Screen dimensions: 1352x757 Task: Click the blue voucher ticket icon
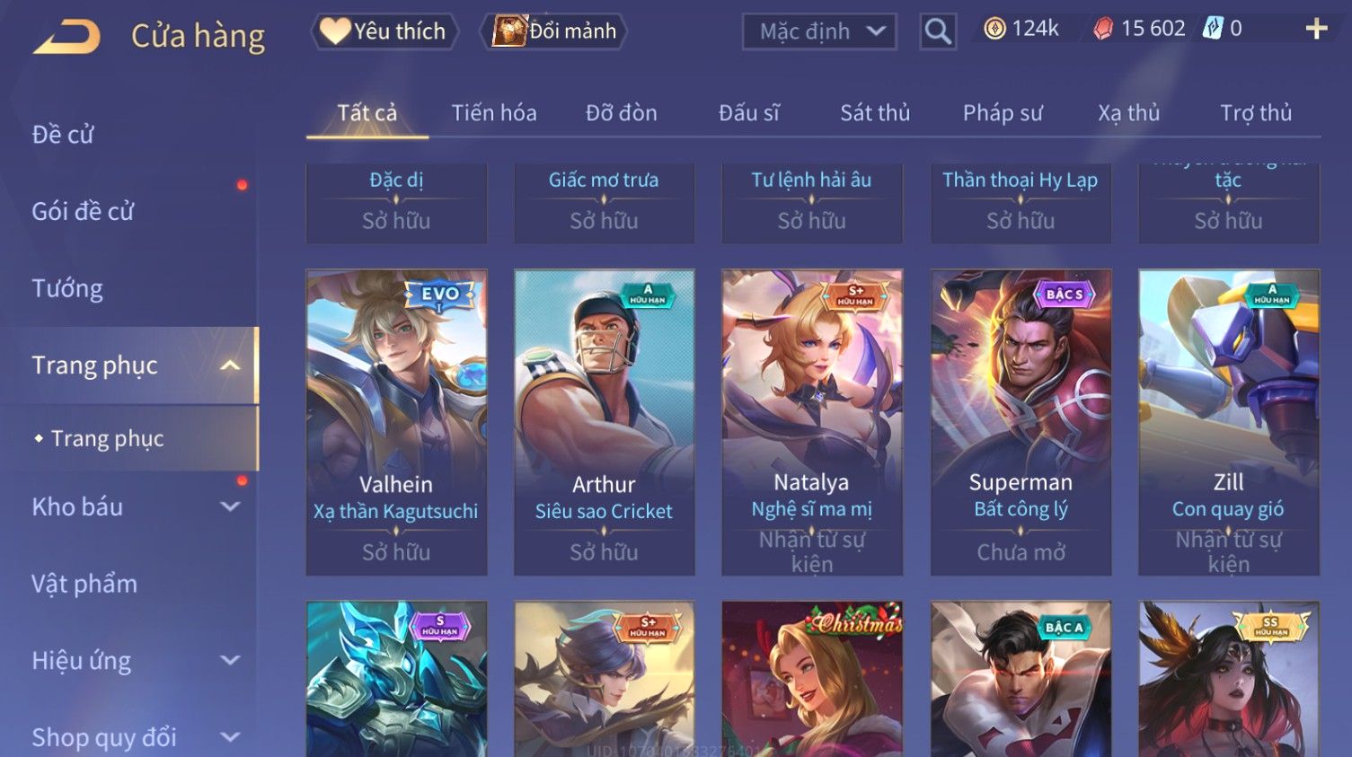pos(1213,29)
